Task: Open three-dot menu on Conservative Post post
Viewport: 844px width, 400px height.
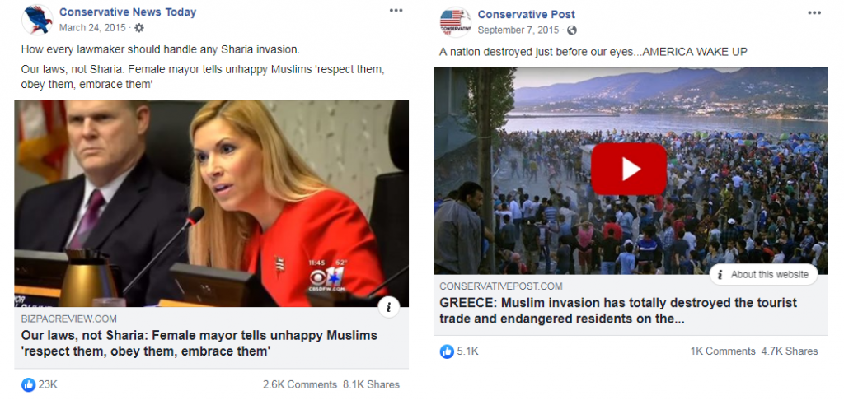Action: [x=814, y=13]
